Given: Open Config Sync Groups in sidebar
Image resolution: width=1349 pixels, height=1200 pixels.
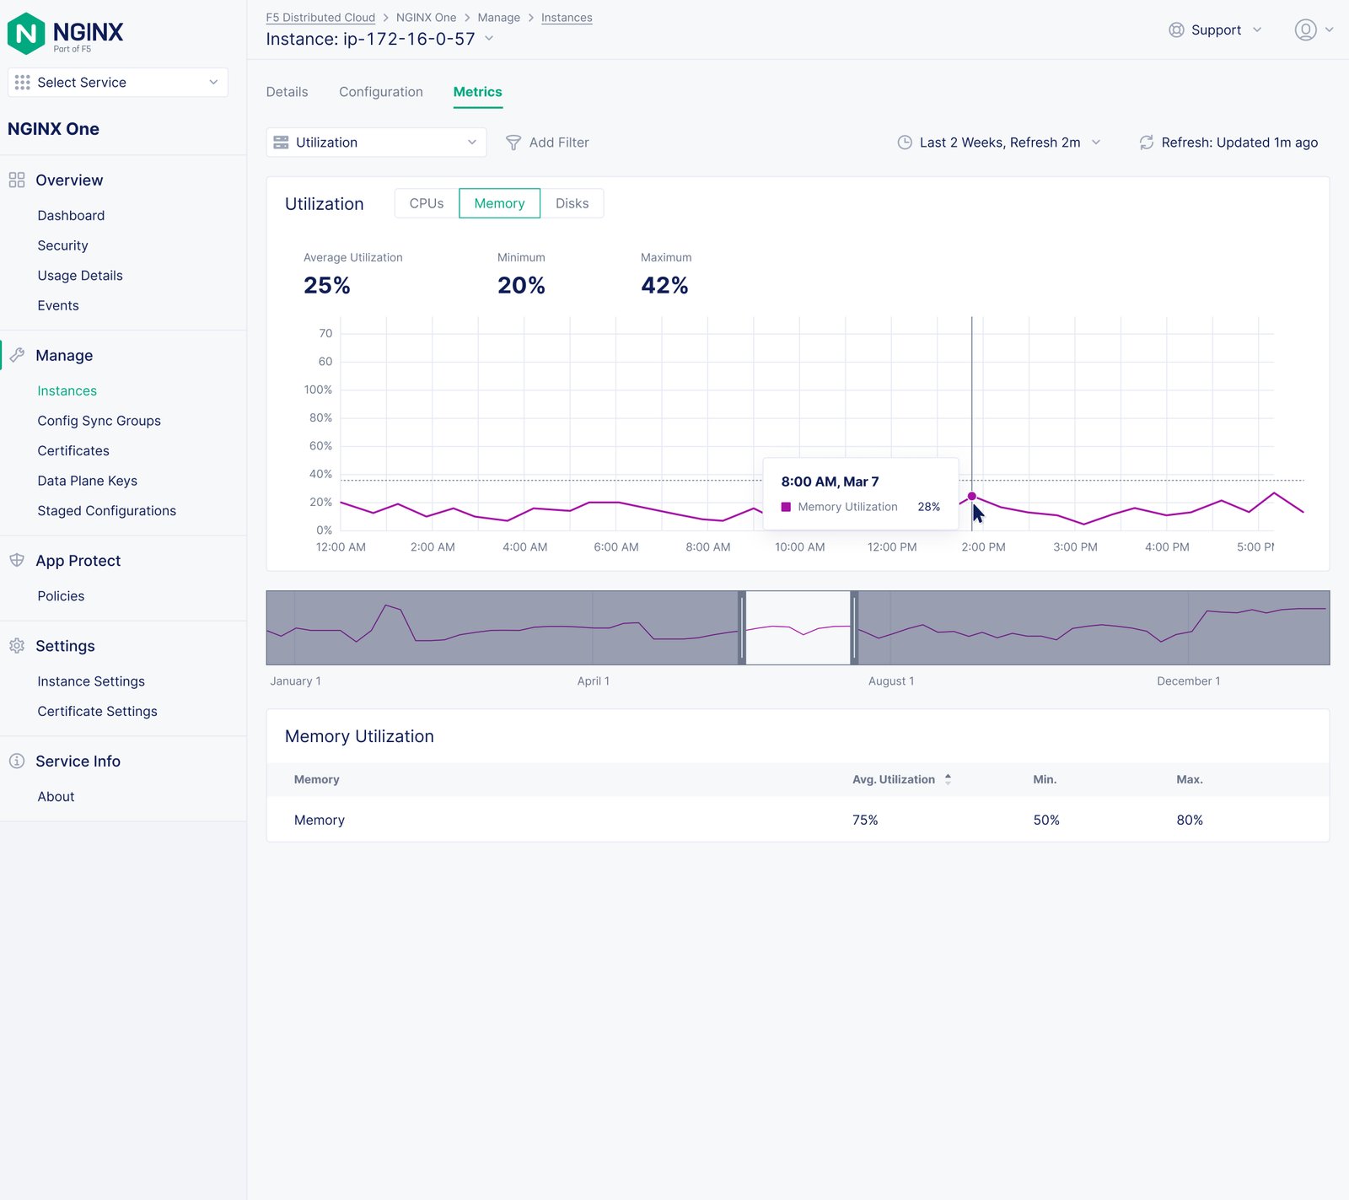Looking at the screenshot, I should coord(99,421).
